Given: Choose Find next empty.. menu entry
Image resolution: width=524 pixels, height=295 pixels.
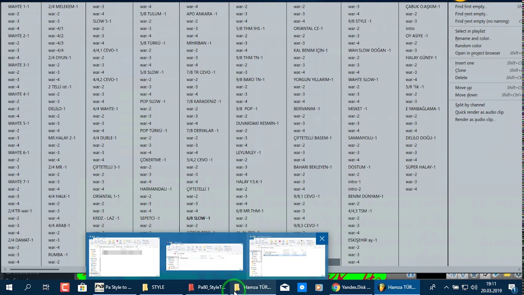Looking at the screenshot, I should tap(471, 14).
